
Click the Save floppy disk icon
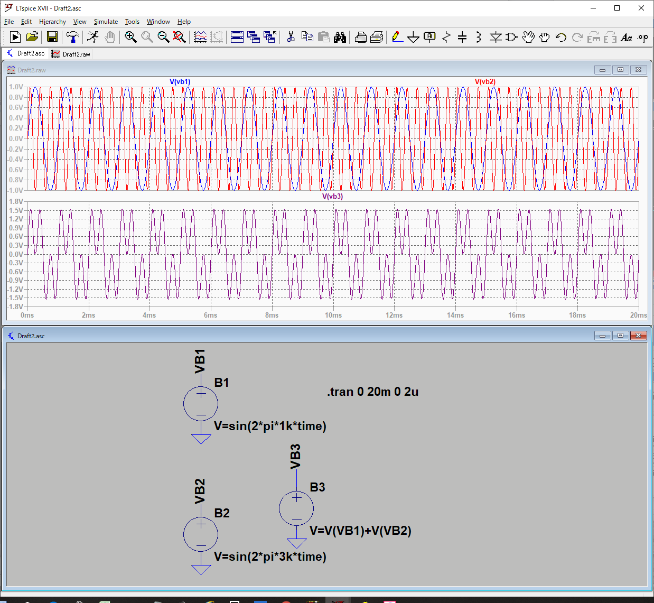click(52, 37)
